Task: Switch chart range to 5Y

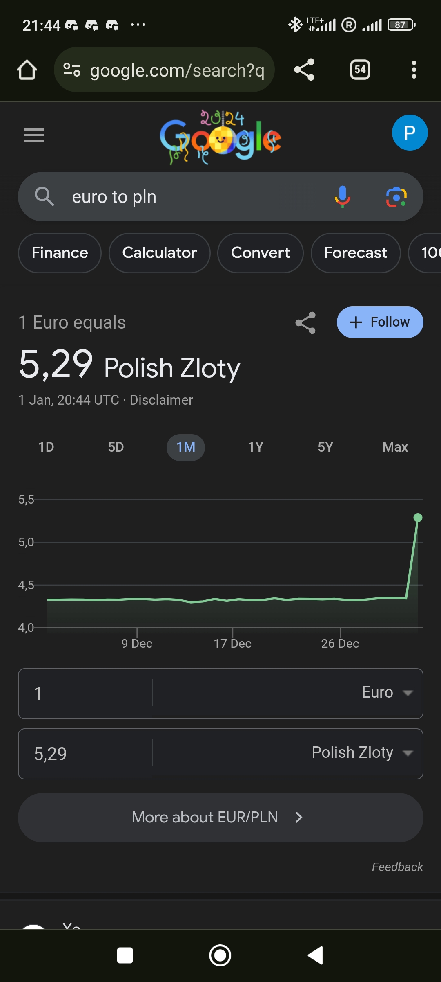Action: click(x=325, y=447)
